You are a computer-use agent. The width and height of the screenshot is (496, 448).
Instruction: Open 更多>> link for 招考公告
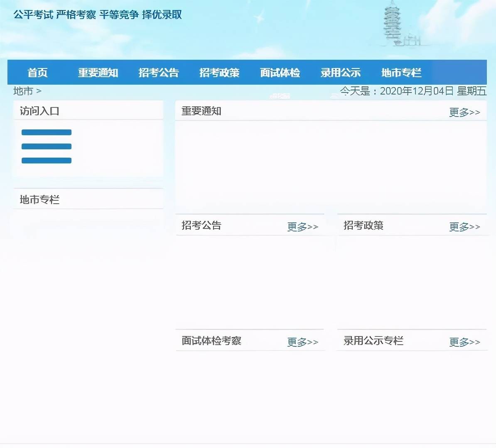302,226
